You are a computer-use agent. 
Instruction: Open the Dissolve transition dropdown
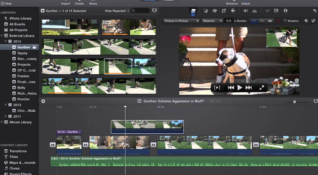click(212, 21)
